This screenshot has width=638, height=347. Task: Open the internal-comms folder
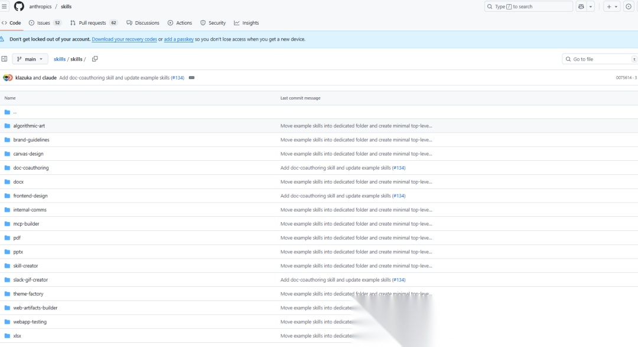[x=30, y=210]
